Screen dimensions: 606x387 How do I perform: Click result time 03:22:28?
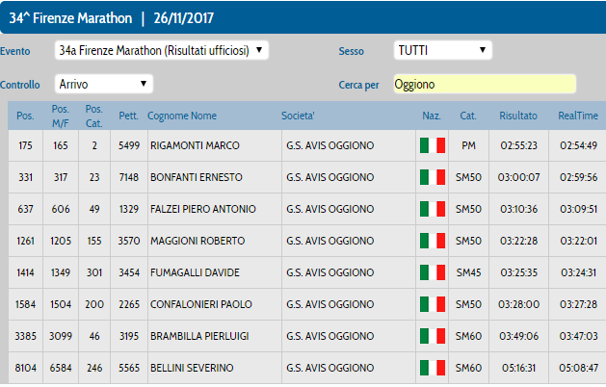[518, 241]
